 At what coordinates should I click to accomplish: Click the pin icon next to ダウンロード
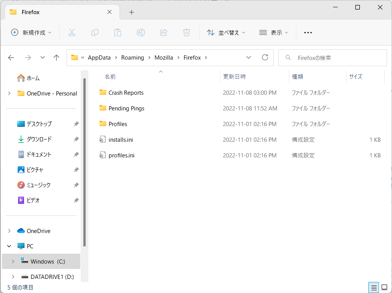[76, 139]
